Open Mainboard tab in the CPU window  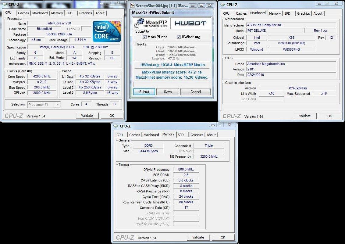pyautogui.click(x=40, y=13)
